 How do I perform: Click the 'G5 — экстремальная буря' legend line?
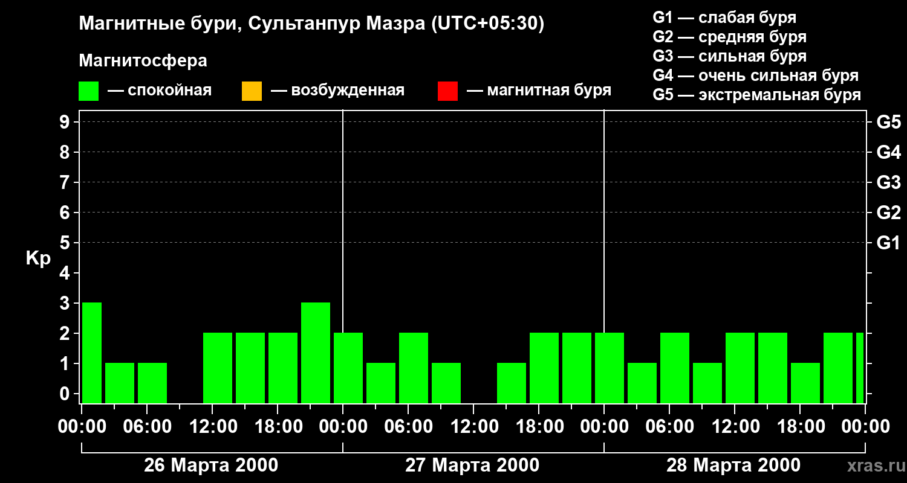click(757, 95)
